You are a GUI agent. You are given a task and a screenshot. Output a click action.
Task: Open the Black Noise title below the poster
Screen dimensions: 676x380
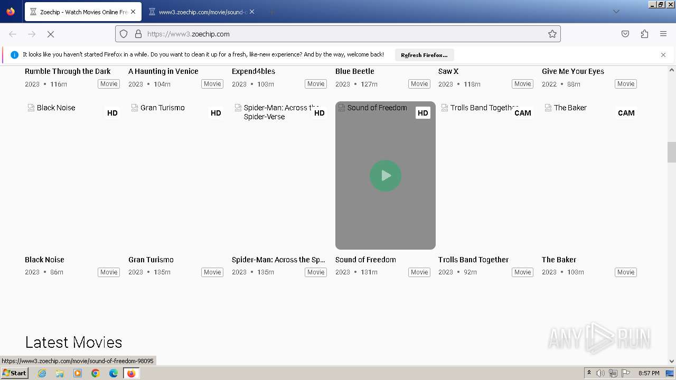[x=44, y=260]
